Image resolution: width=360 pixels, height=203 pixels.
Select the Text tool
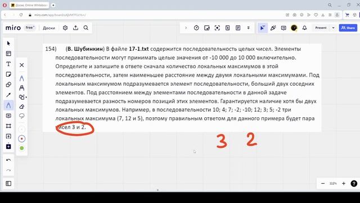point(8,64)
